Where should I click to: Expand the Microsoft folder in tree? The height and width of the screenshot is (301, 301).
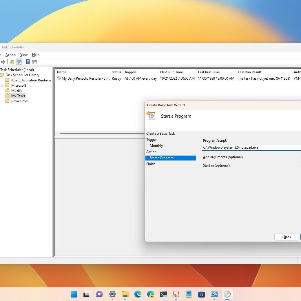click(2, 85)
